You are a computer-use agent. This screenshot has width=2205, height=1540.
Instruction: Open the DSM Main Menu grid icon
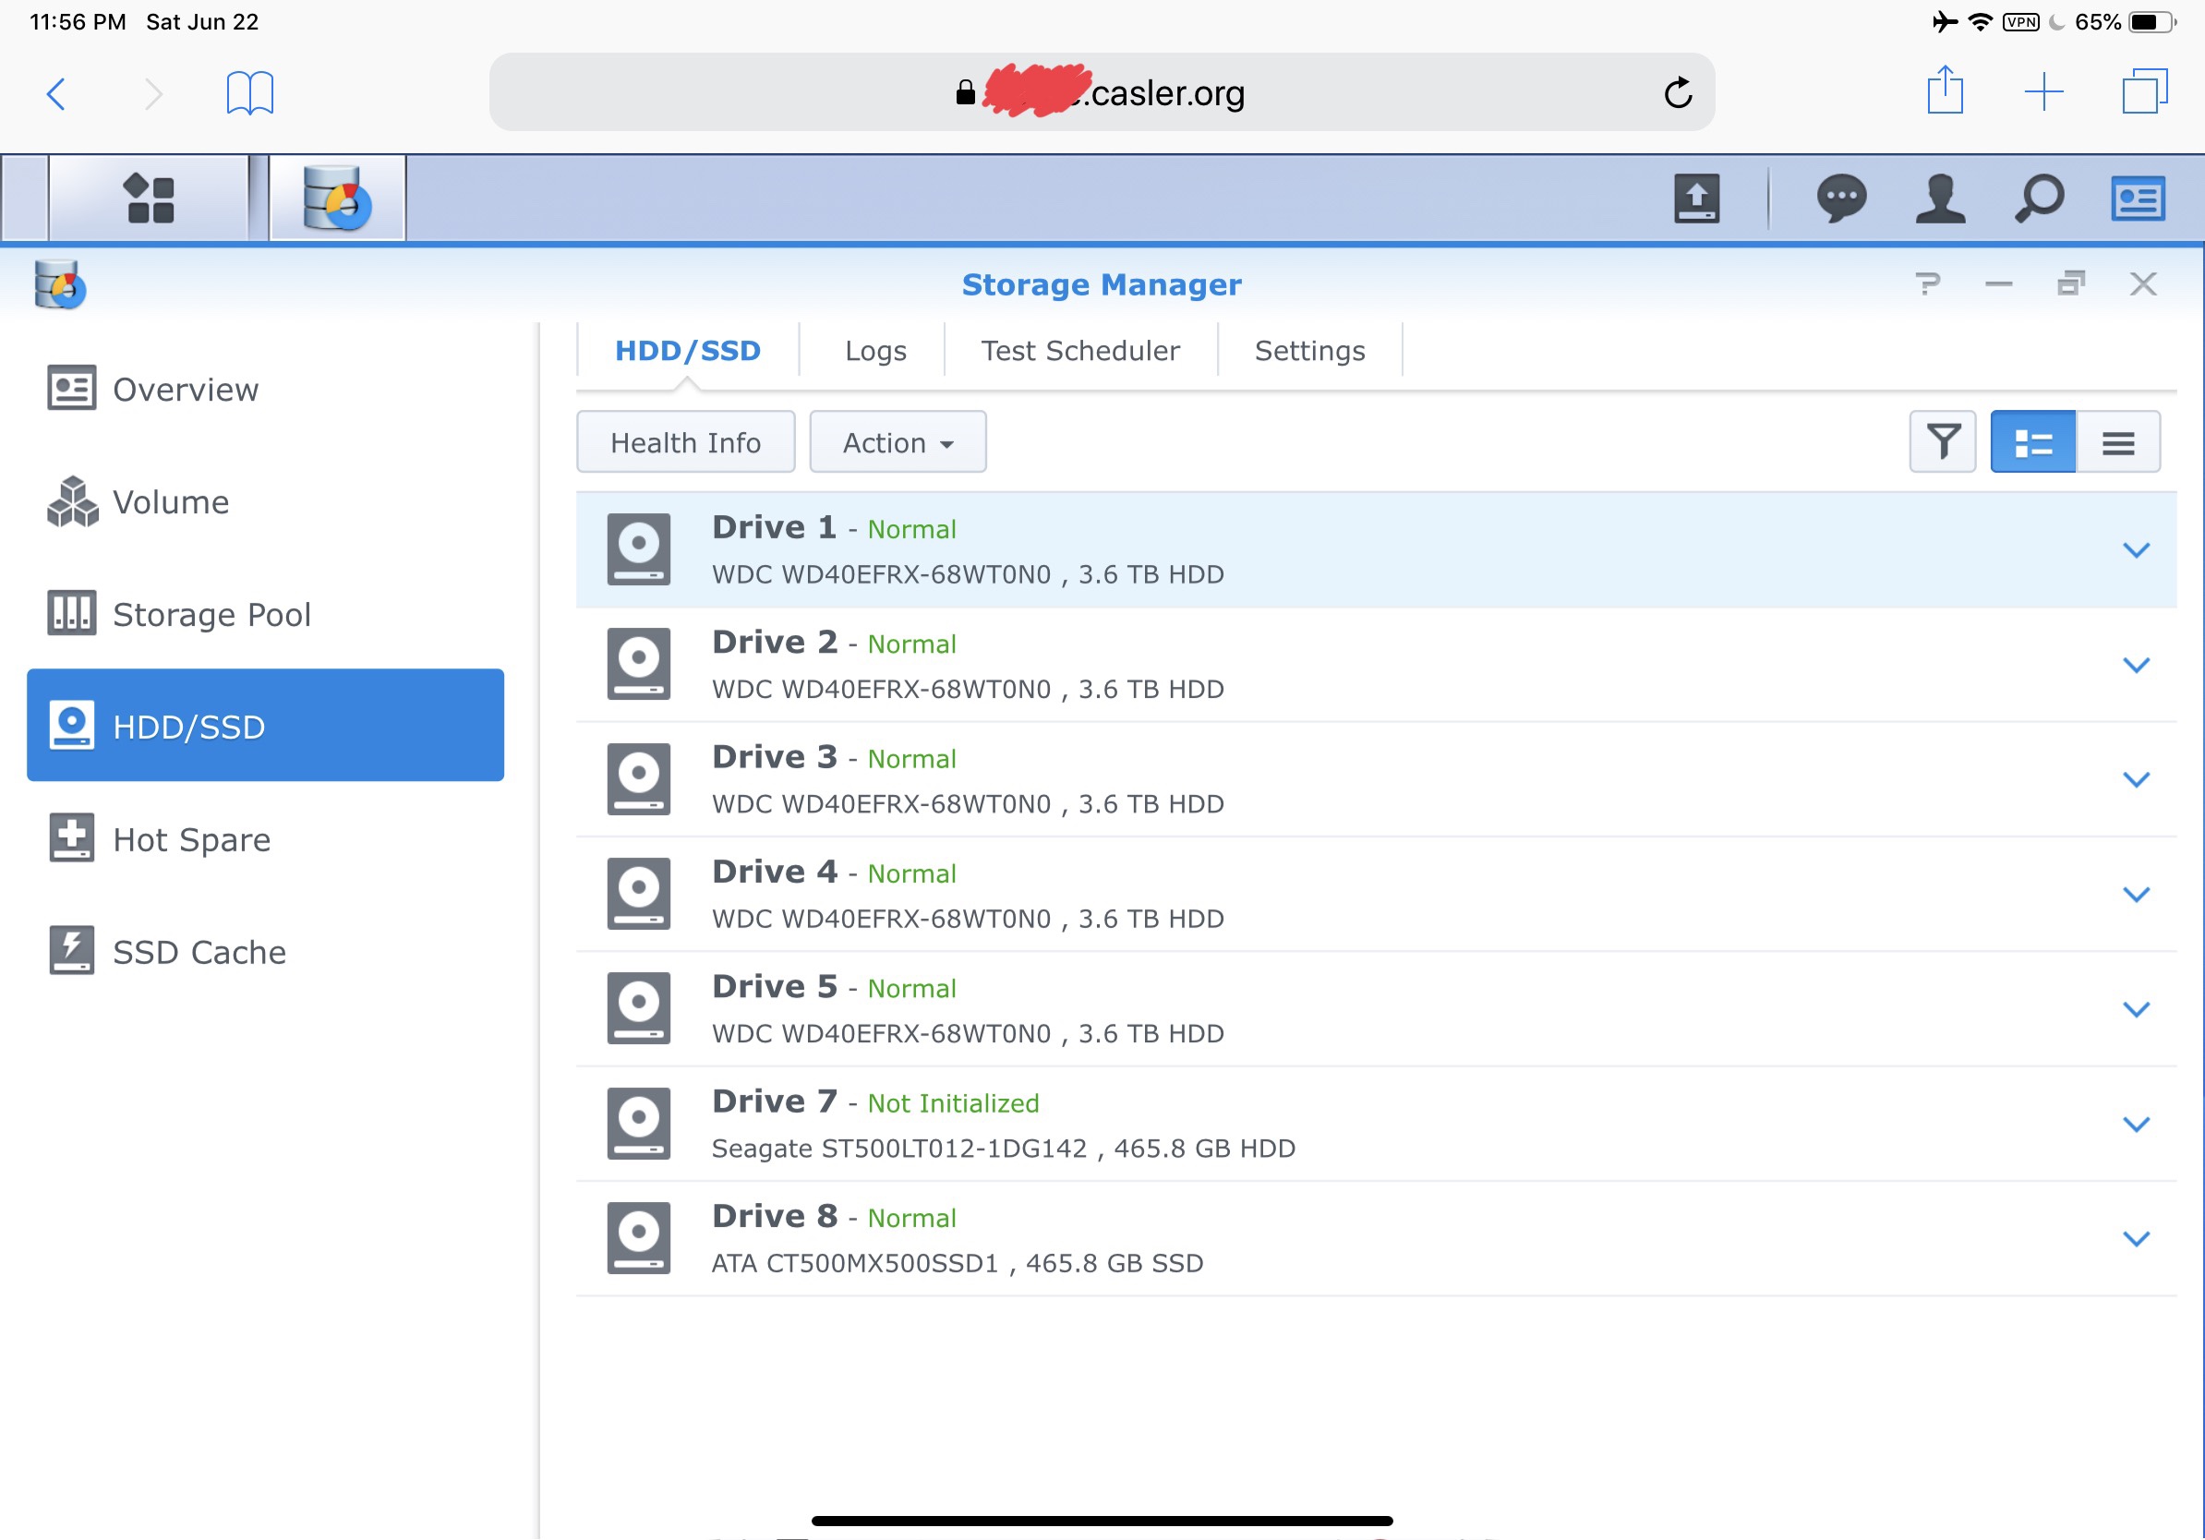point(149,199)
